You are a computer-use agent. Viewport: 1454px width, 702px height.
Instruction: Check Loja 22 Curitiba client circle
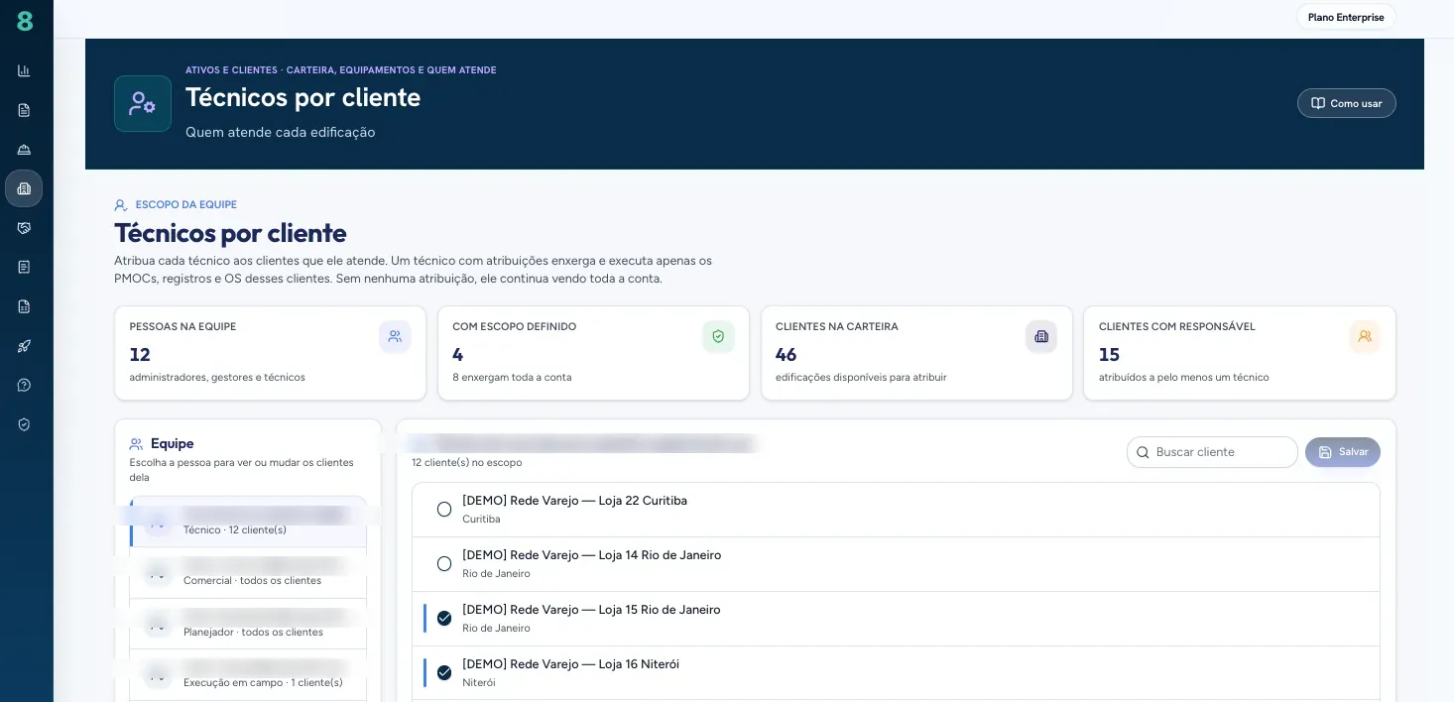click(444, 510)
